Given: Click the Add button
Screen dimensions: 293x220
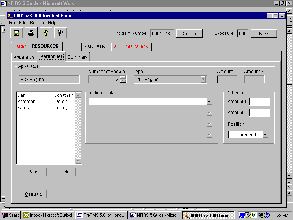Looking at the screenshot, I should tap(33, 172).
